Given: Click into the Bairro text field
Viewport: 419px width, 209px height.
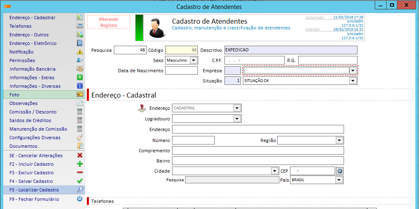Looking at the screenshot, I should pos(258,161).
